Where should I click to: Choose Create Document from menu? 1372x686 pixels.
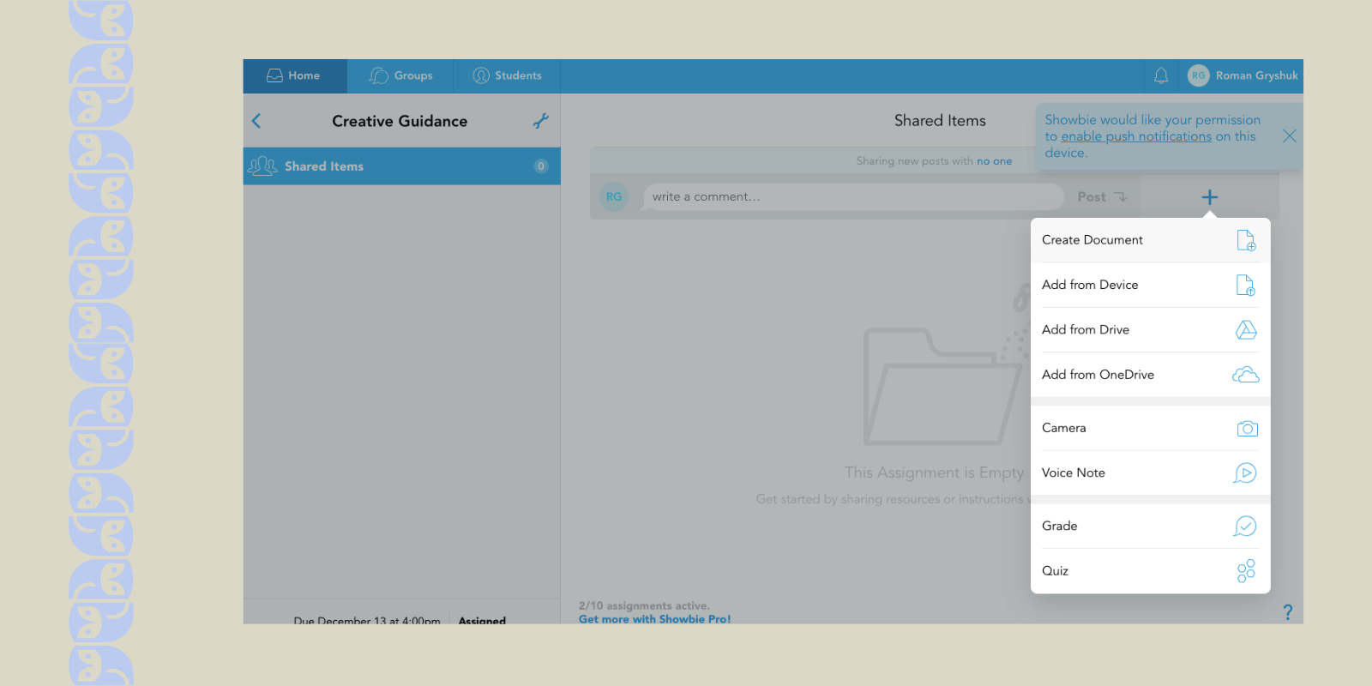pos(1150,240)
